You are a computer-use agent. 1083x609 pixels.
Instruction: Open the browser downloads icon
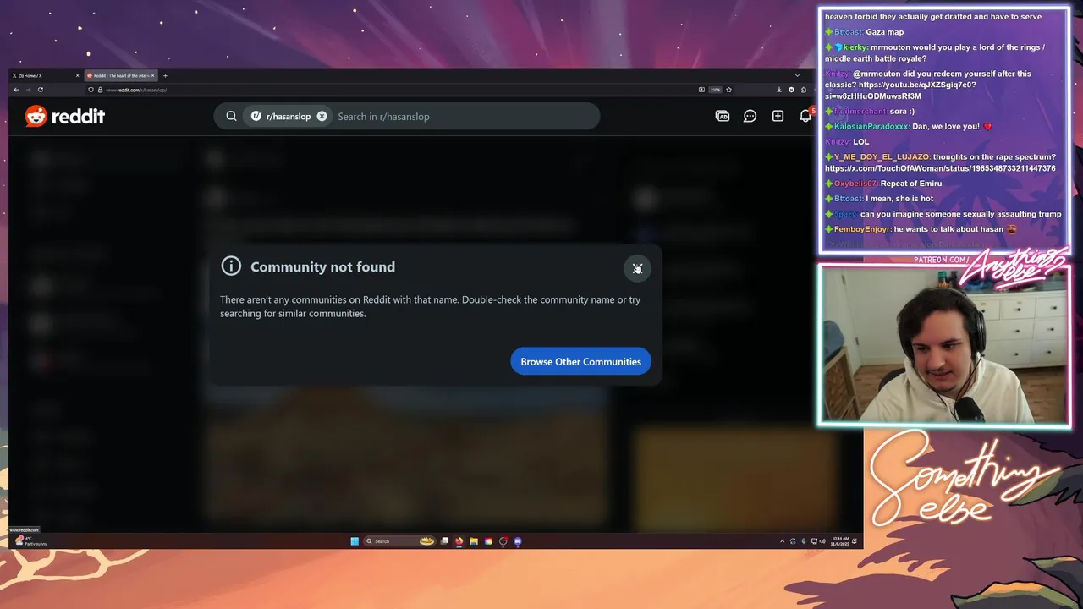[779, 90]
